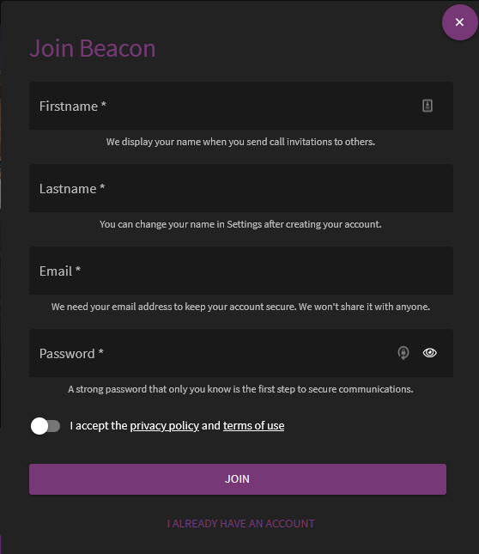Screen dimensions: 479x554
Task: Click the call invitations helper text
Action: pos(240,142)
